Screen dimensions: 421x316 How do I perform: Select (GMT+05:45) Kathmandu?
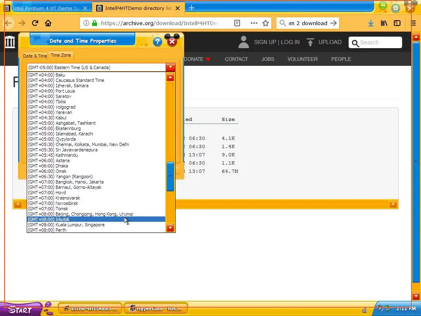[x=96, y=155]
